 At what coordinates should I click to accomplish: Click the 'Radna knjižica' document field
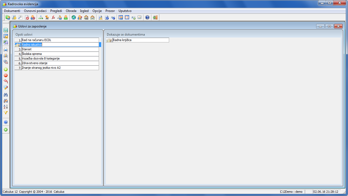[x=141, y=40]
